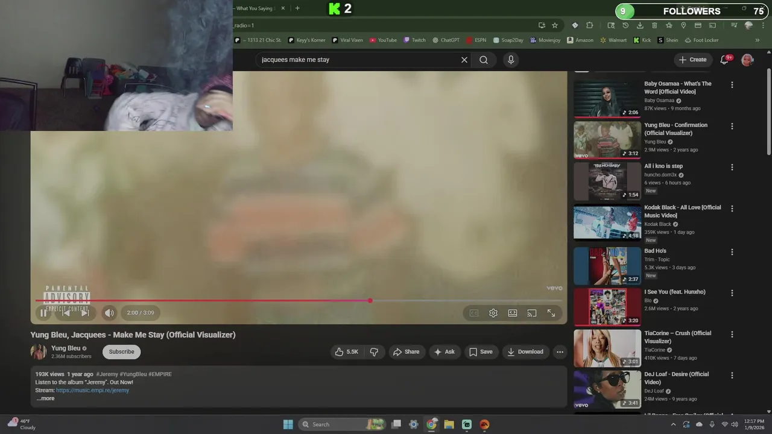The height and width of the screenshot is (434, 772).
Task: Open the YouTube Create button
Action: (692, 60)
